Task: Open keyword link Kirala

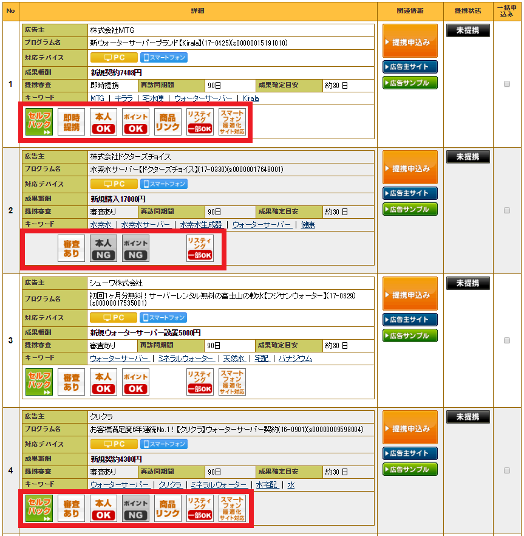Action: tap(251, 98)
